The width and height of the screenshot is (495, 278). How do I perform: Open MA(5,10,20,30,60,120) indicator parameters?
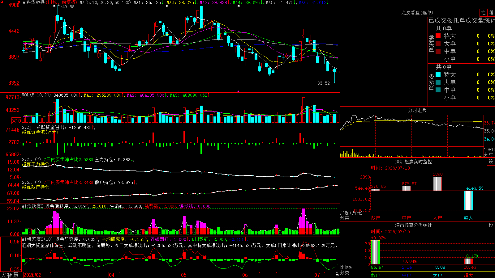[105, 2]
